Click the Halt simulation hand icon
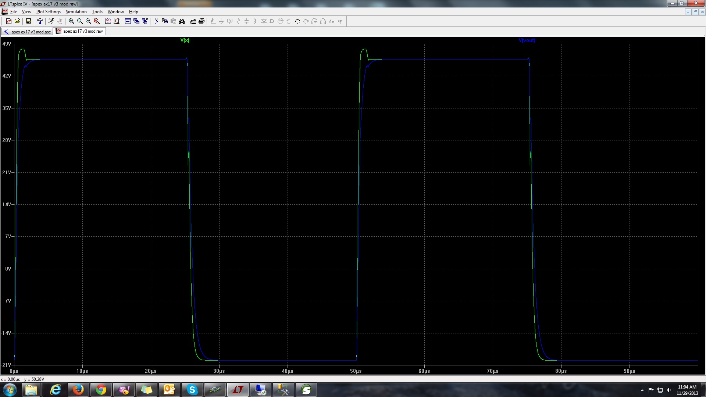706x397 pixels. (60, 21)
